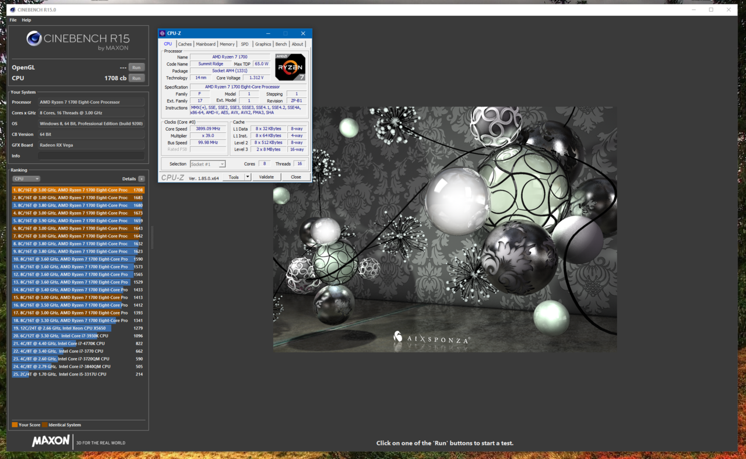This screenshot has width=746, height=459.
Task: Select the Intel Core i5-3317U ranking row
Action: pos(78,374)
